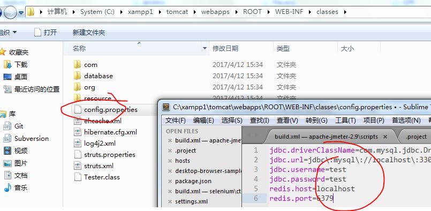This screenshot has width=431, height=211.
Task: Select the hibernate.cfg.xml file icon
Action: tap(78, 132)
